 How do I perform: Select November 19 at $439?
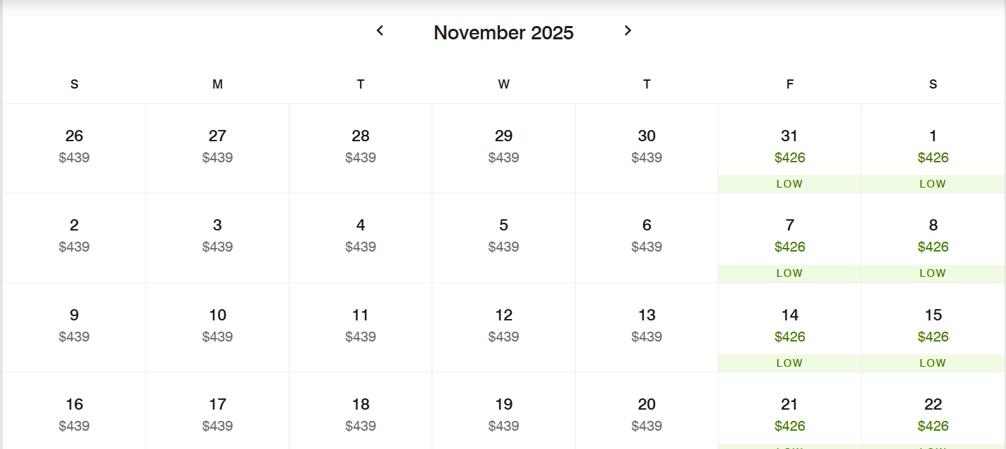click(503, 411)
